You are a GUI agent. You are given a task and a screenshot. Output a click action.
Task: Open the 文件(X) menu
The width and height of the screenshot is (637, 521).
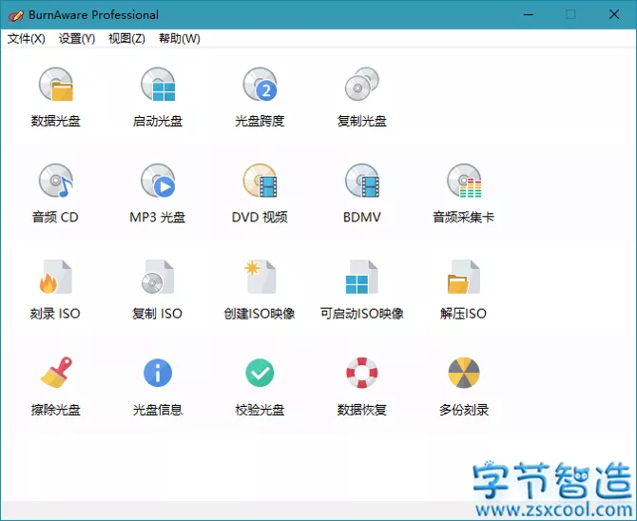26,39
